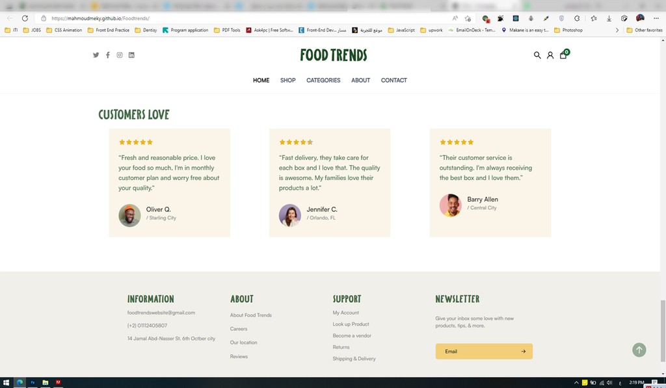Open the Twitter social icon
This screenshot has width=666, height=388.
click(96, 55)
